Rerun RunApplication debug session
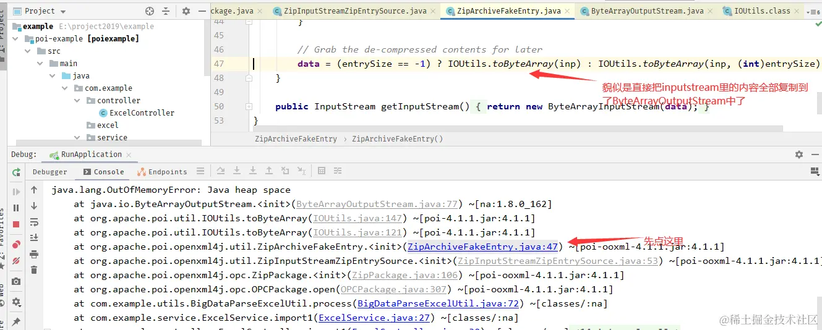Screen dimensions: 822x330 point(16,172)
